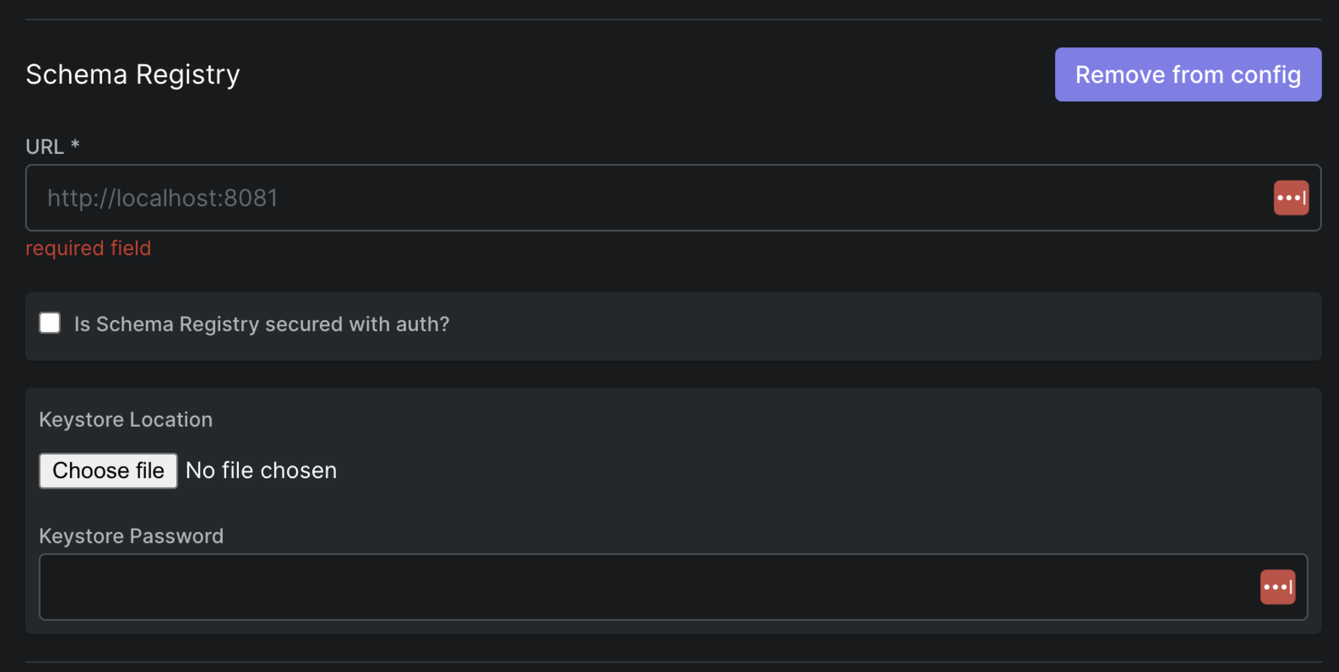Remove Schema Registry from the config
This screenshot has width=1339, height=672.
[x=1188, y=74]
